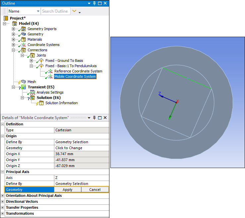Click the Analysis Settings icon
Image resolution: width=245 pixels, height=218 pixels.
(x=32, y=92)
